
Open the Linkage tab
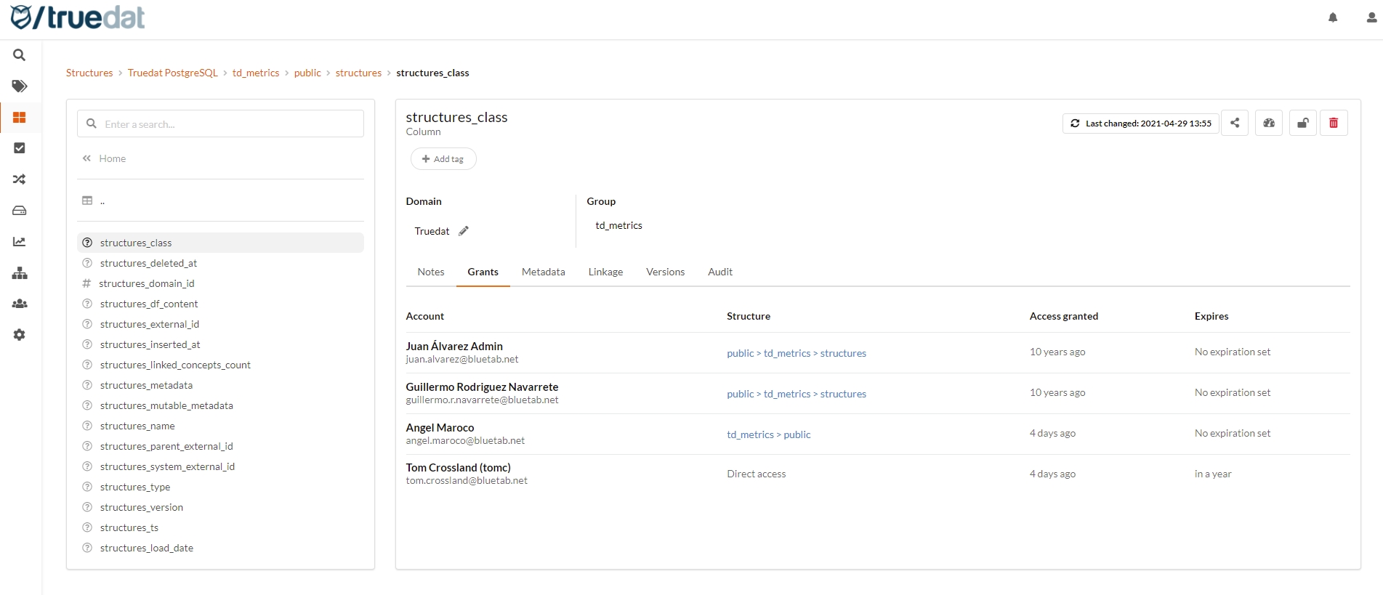[605, 272]
